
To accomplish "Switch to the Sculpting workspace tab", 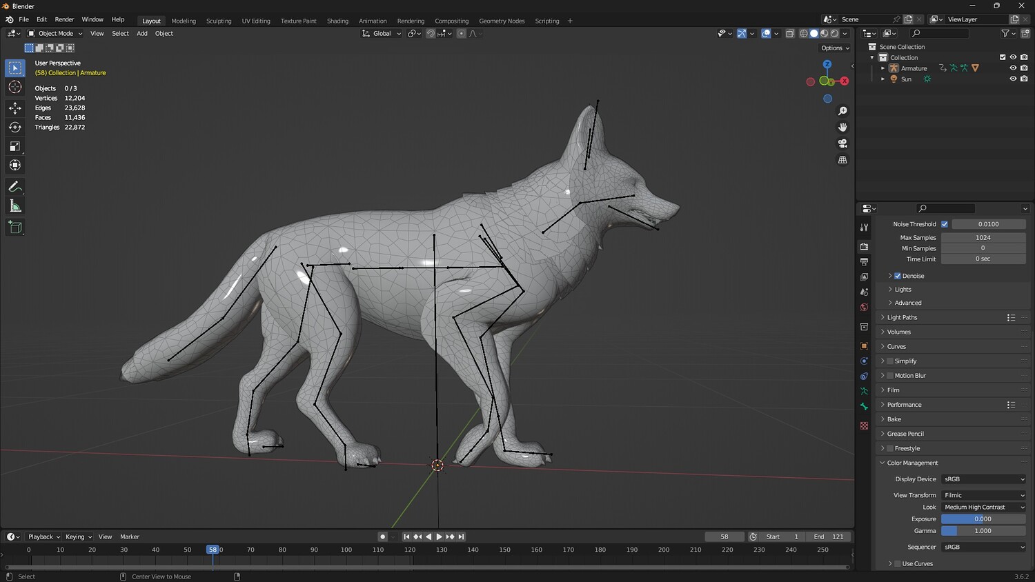I will (219, 21).
